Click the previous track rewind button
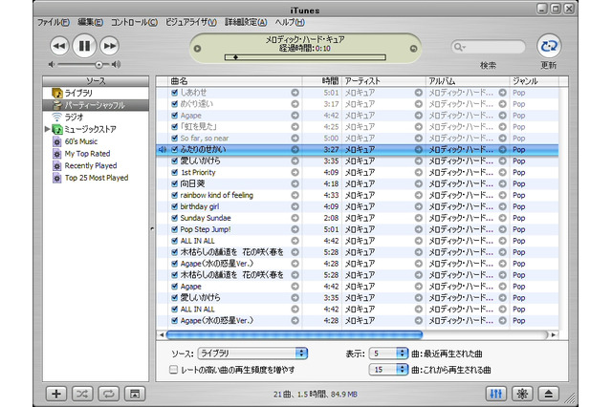The height and width of the screenshot is (407, 612). (x=59, y=46)
